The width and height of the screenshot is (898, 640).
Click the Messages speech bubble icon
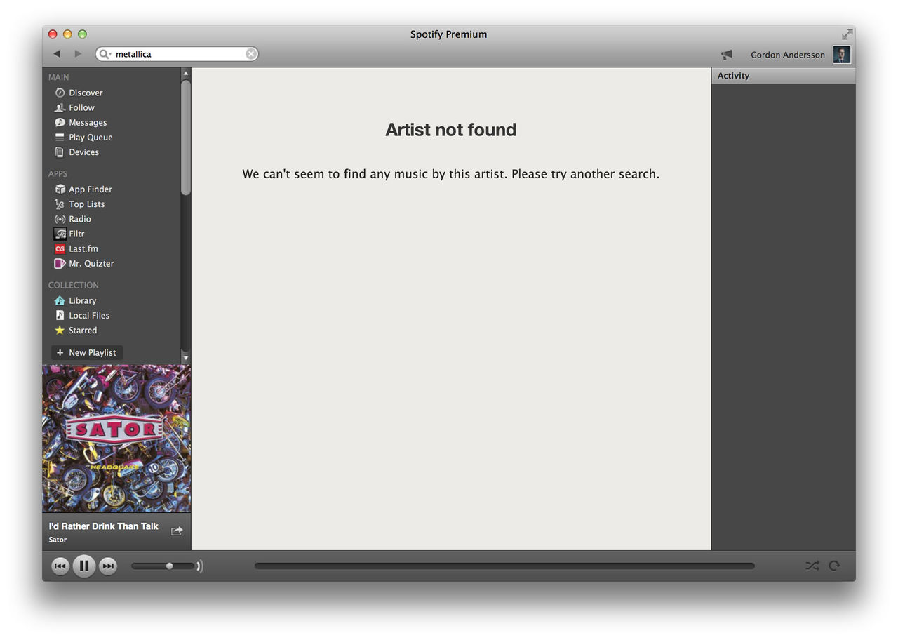pyautogui.click(x=60, y=122)
